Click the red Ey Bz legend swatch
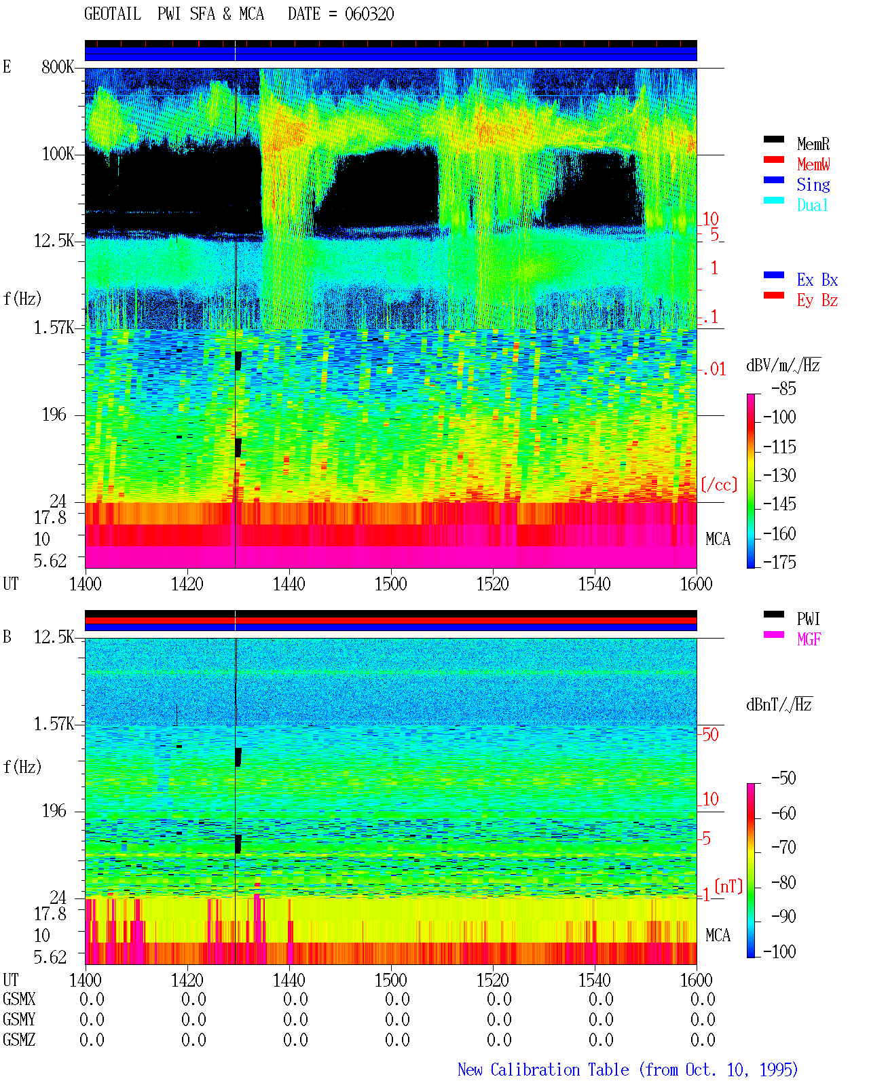 774,296
